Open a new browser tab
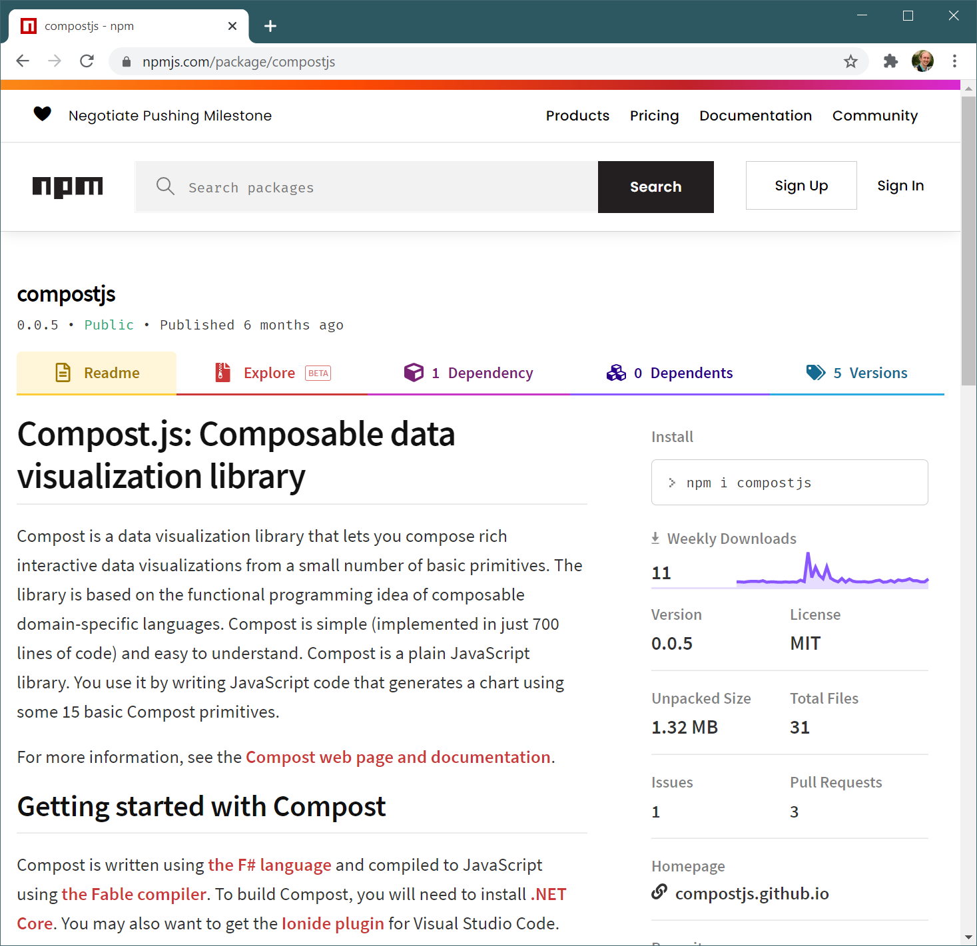The height and width of the screenshot is (946, 977). point(270,26)
